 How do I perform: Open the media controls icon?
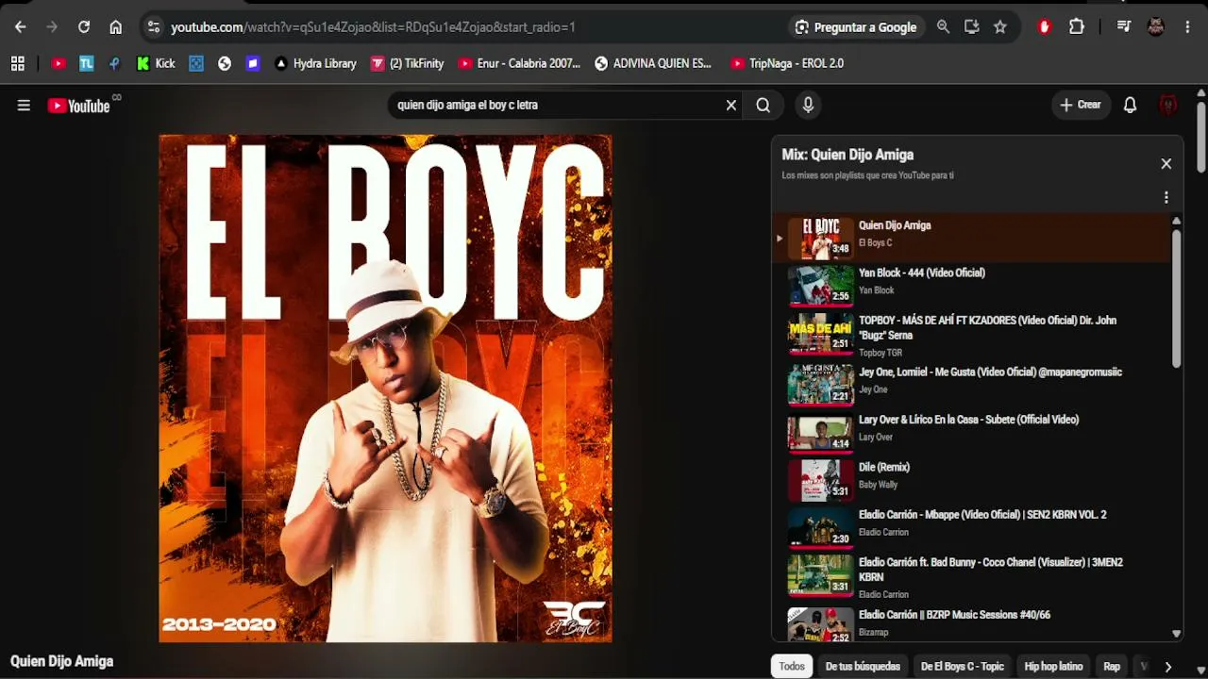pos(1123,27)
